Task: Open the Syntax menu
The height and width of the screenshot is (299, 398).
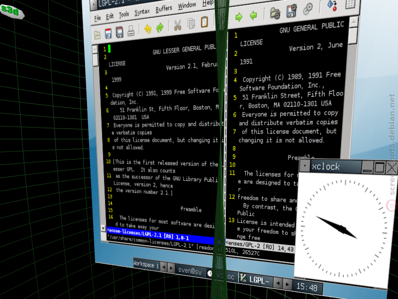Action: [x=142, y=12]
